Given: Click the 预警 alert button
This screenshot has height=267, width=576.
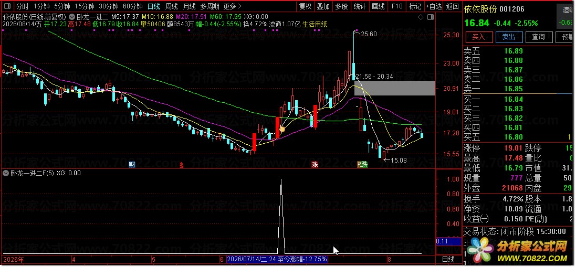Looking at the screenshot, I should [565, 37].
